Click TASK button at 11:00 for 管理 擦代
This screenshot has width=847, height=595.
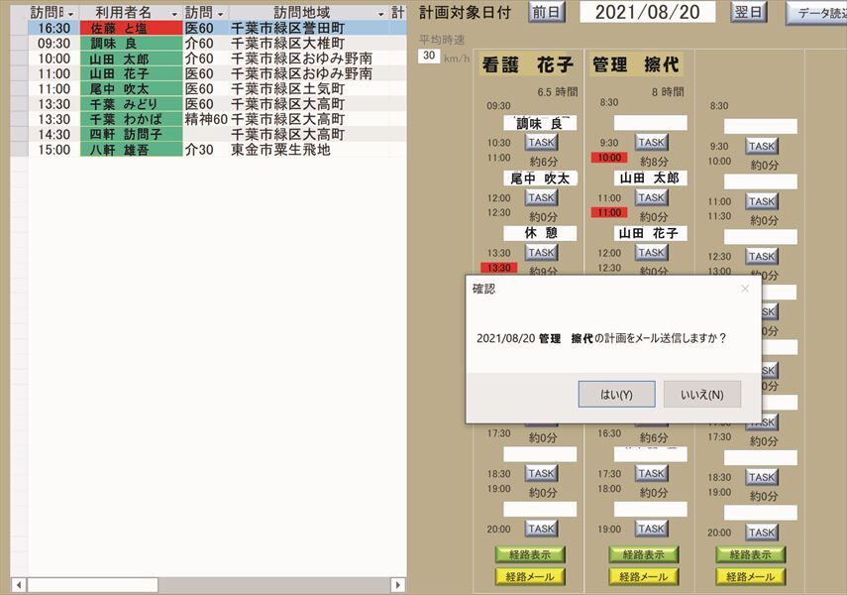click(652, 197)
